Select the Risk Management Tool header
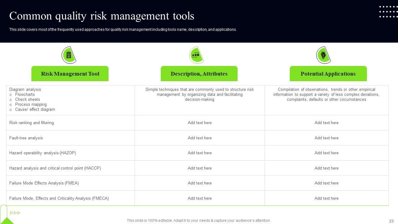Image resolution: width=398 pixels, height=224 pixels. (70, 74)
